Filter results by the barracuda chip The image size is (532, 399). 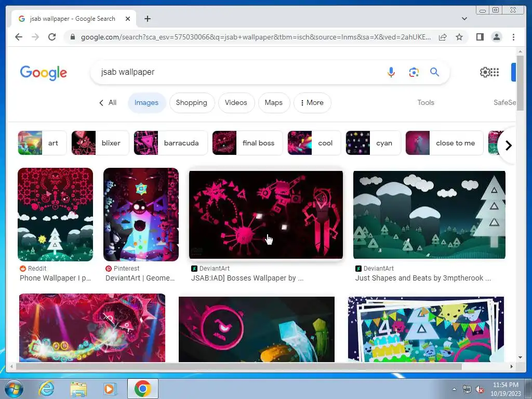[170, 143]
